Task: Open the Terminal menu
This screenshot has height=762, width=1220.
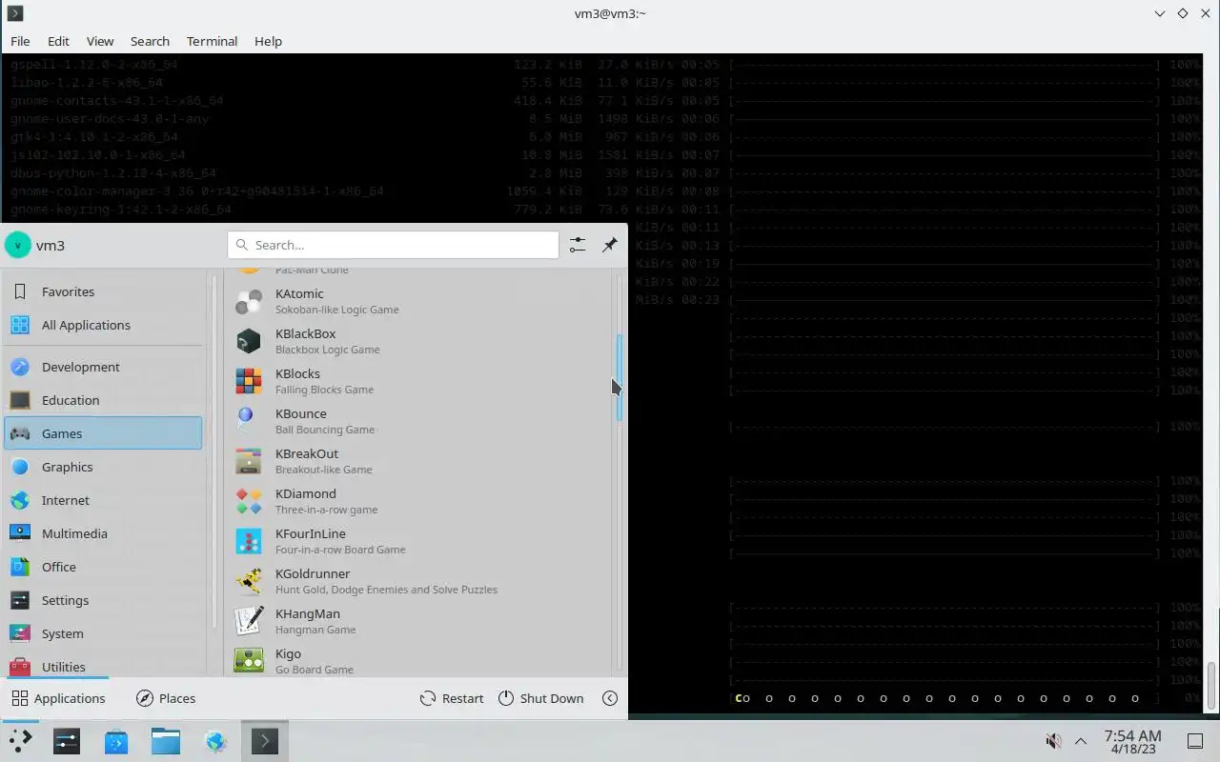Action: tap(212, 41)
